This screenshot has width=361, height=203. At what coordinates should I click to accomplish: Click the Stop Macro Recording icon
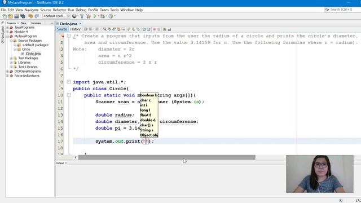point(159,29)
